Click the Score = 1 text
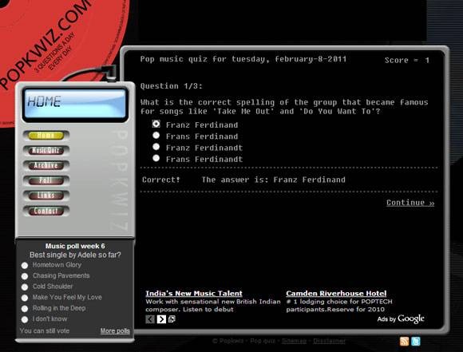 (407, 60)
